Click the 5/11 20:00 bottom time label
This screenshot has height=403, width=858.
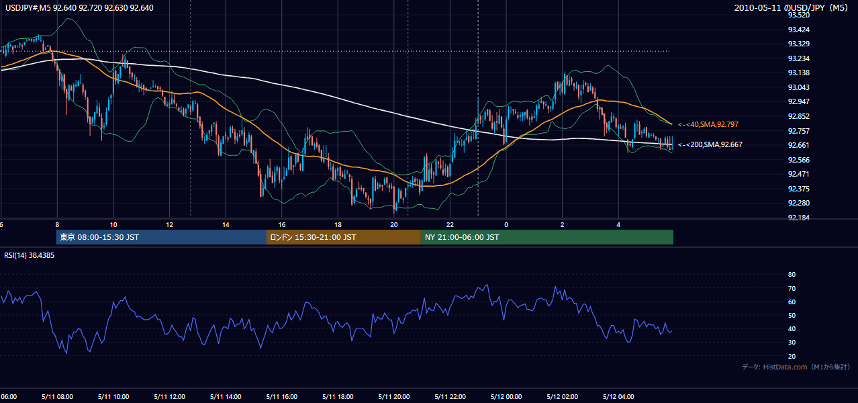(x=394, y=397)
